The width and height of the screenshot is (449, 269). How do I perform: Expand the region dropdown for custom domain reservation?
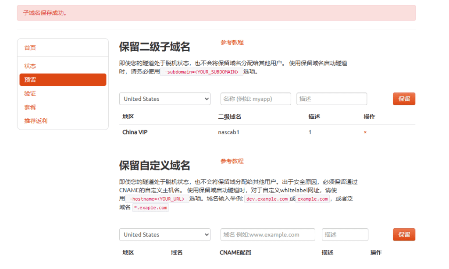point(164,235)
